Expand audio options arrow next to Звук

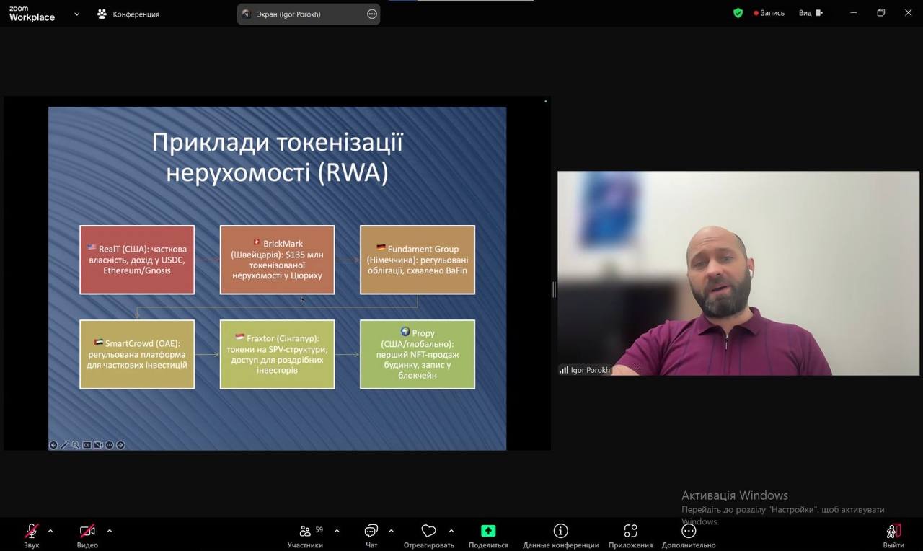pyautogui.click(x=50, y=531)
